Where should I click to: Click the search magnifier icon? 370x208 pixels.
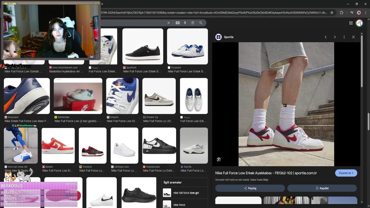(x=201, y=23)
